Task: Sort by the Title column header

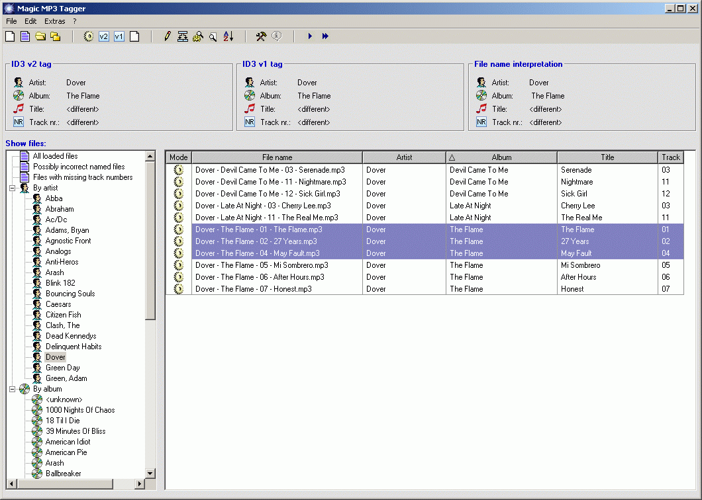Action: [x=607, y=157]
